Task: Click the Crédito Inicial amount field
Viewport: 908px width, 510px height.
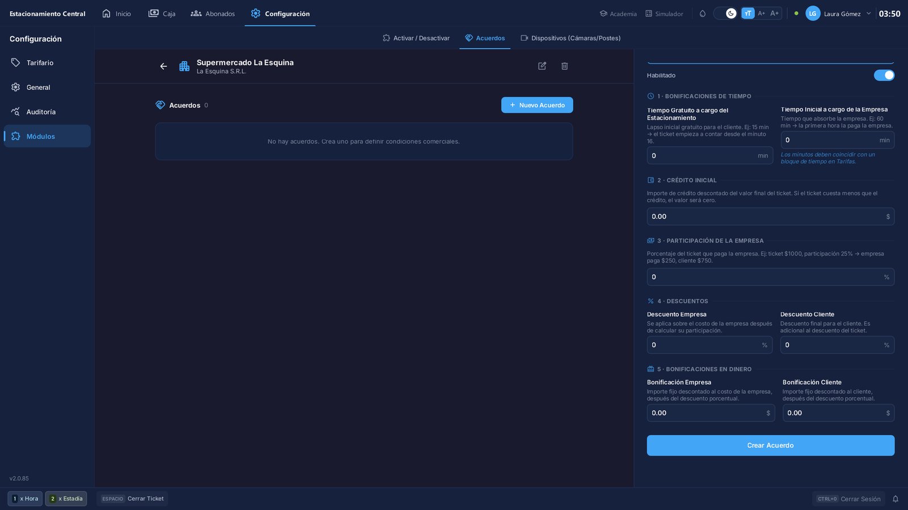Action: [771, 216]
